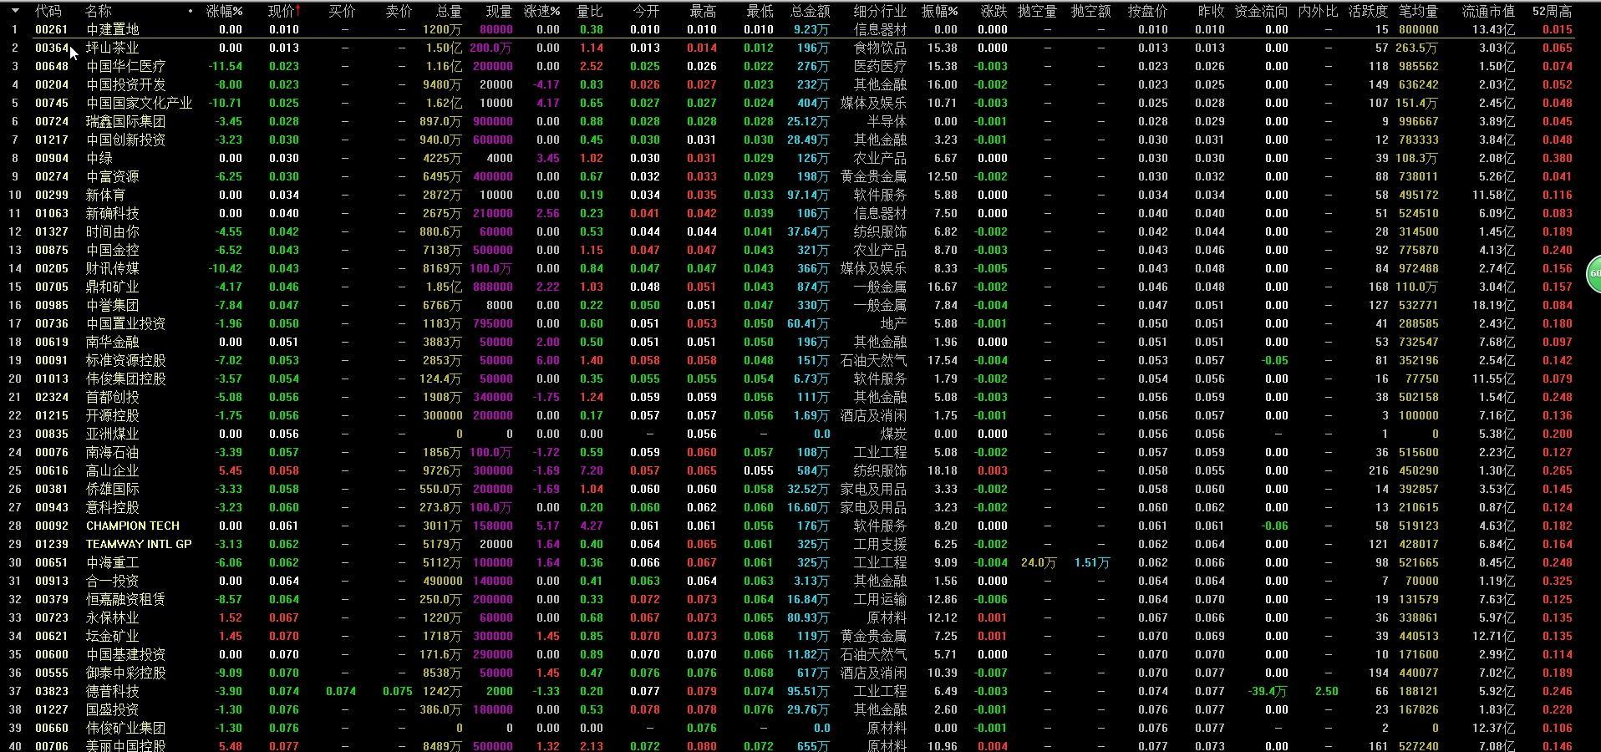Sort by the 抛空量 column header
The width and height of the screenshot is (1601, 752).
click(x=1037, y=11)
